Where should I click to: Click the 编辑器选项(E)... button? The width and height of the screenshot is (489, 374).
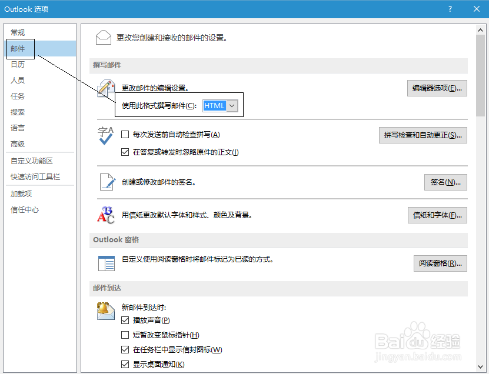click(437, 88)
